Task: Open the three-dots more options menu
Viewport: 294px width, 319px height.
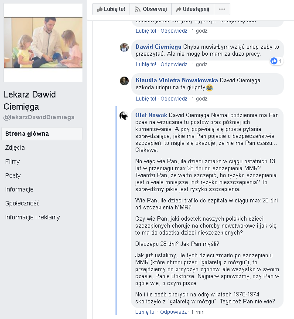Action: click(x=222, y=9)
